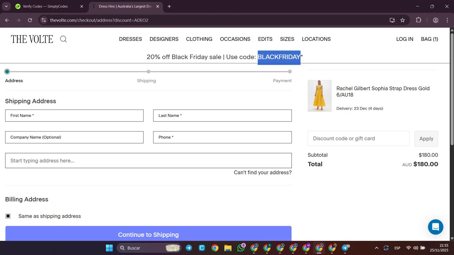The width and height of the screenshot is (454, 255).
Task: Open the browser extensions puzzle icon
Action: pos(419,20)
